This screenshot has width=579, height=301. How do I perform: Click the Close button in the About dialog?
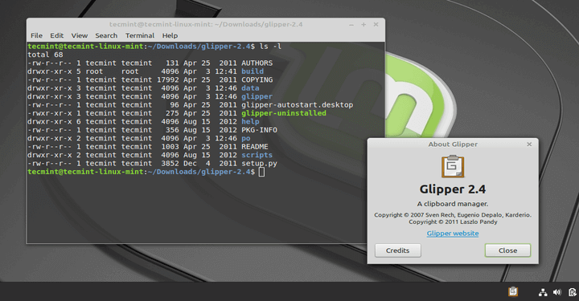click(507, 250)
